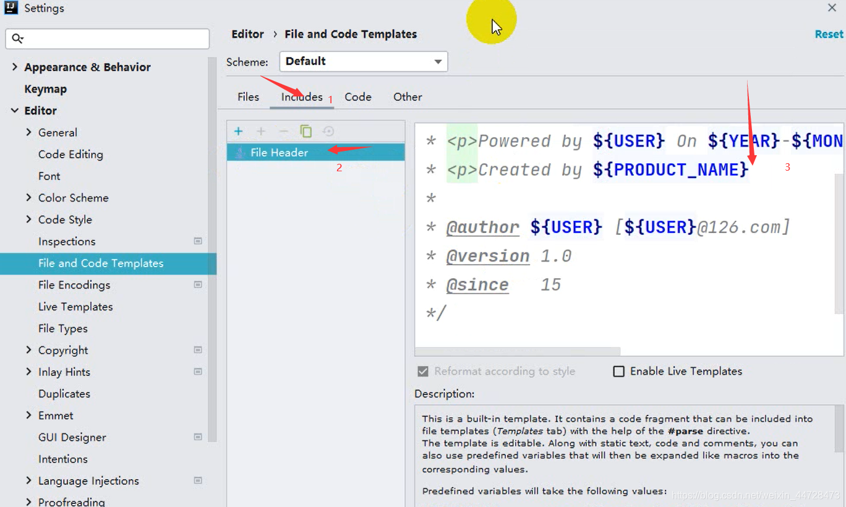846x507 pixels.
Task: Collapse the Editor section
Action: pyautogui.click(x=15, y=111)
